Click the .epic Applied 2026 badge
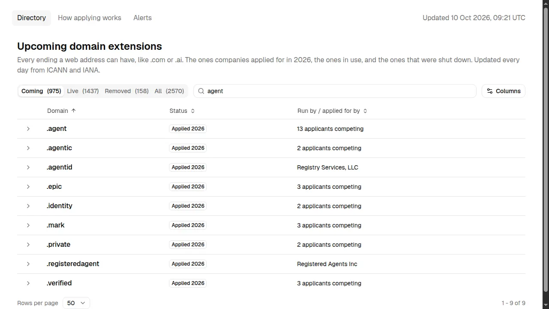Image resolution: width=549 pixels, height=309 pixels. pyautogui.click(x=188, y=187)
